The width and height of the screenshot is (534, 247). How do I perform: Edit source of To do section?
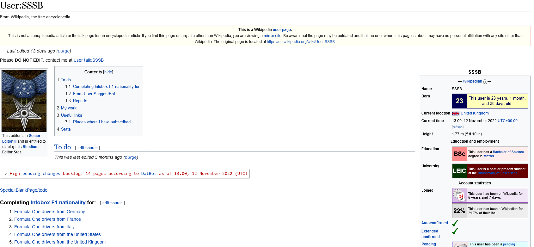88,148
